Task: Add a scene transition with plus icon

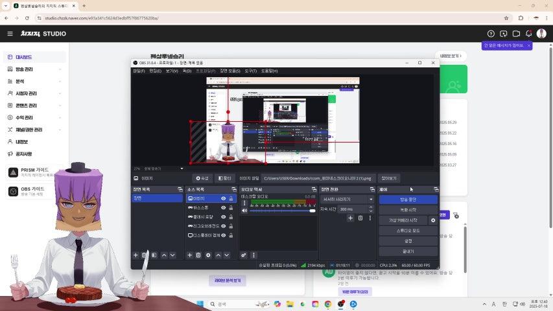Action: [350, 218]
